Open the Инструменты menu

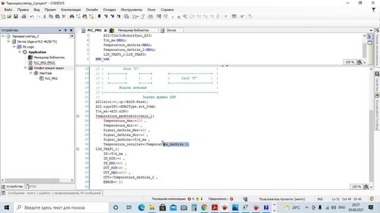[x=131, y=9]
